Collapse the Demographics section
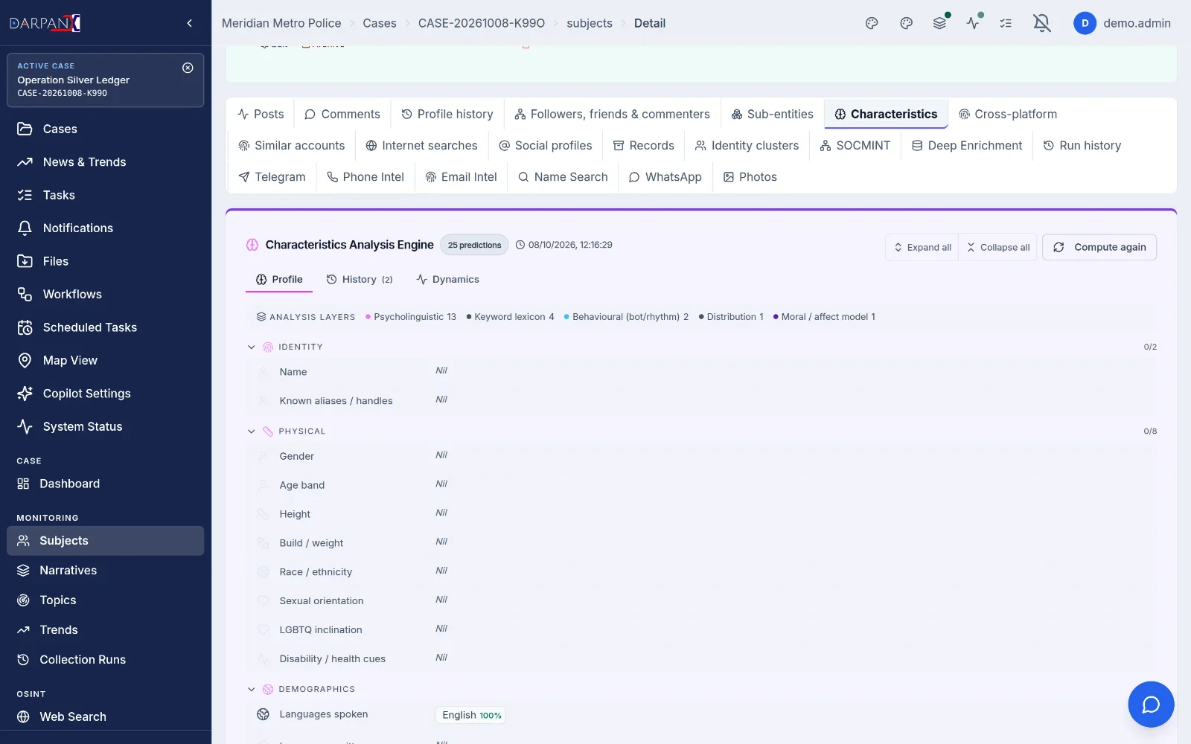Viewport: 1191px width, 744px height. 251,690
